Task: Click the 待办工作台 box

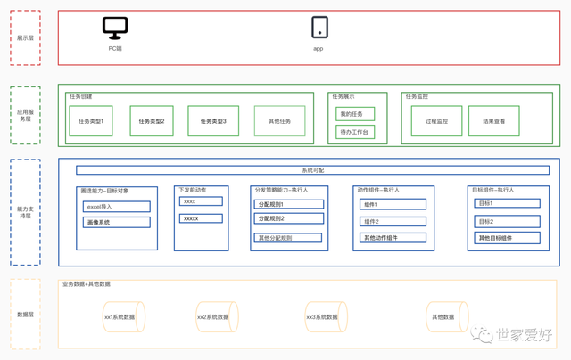Action: (x=355, y=132)
